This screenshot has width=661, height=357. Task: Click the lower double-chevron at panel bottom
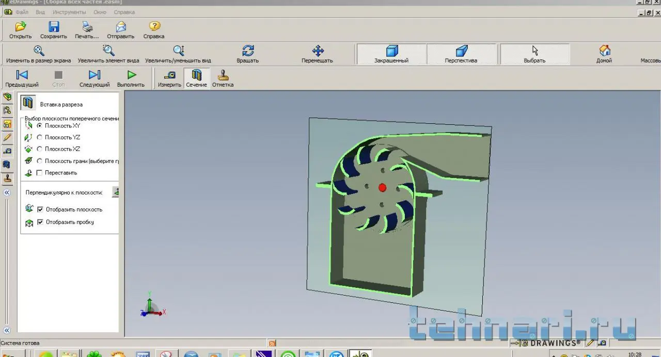coord(7,330)
